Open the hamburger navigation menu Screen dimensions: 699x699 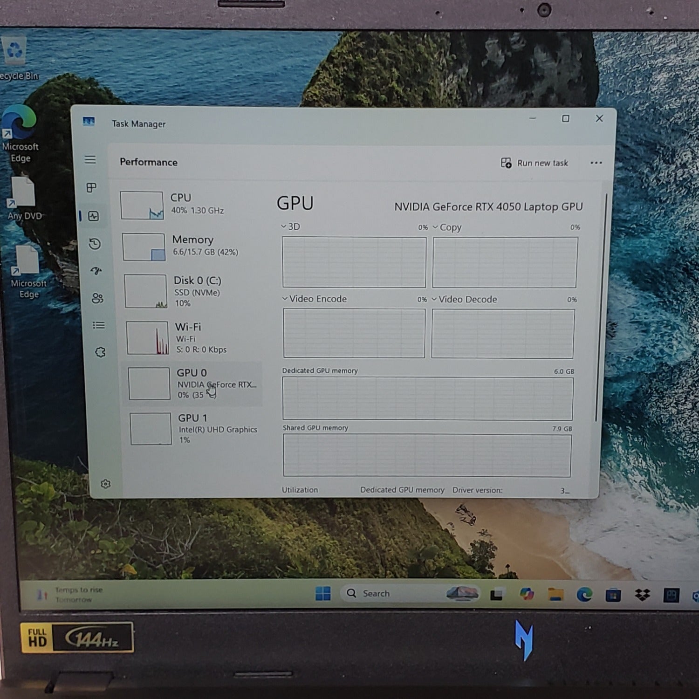[90, 160]
